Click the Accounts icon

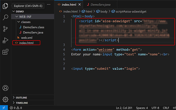(x=5, y=88)
